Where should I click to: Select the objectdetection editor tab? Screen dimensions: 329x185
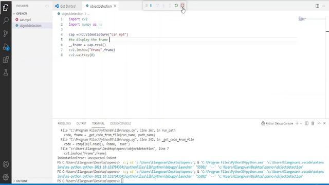(x=101, y=6)
